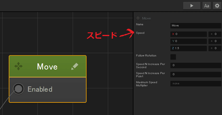Image resolution: width=222 pixels, height=115 pixels.
Task: Click the move icon beside the panel title
Action: tap(138, 18)
